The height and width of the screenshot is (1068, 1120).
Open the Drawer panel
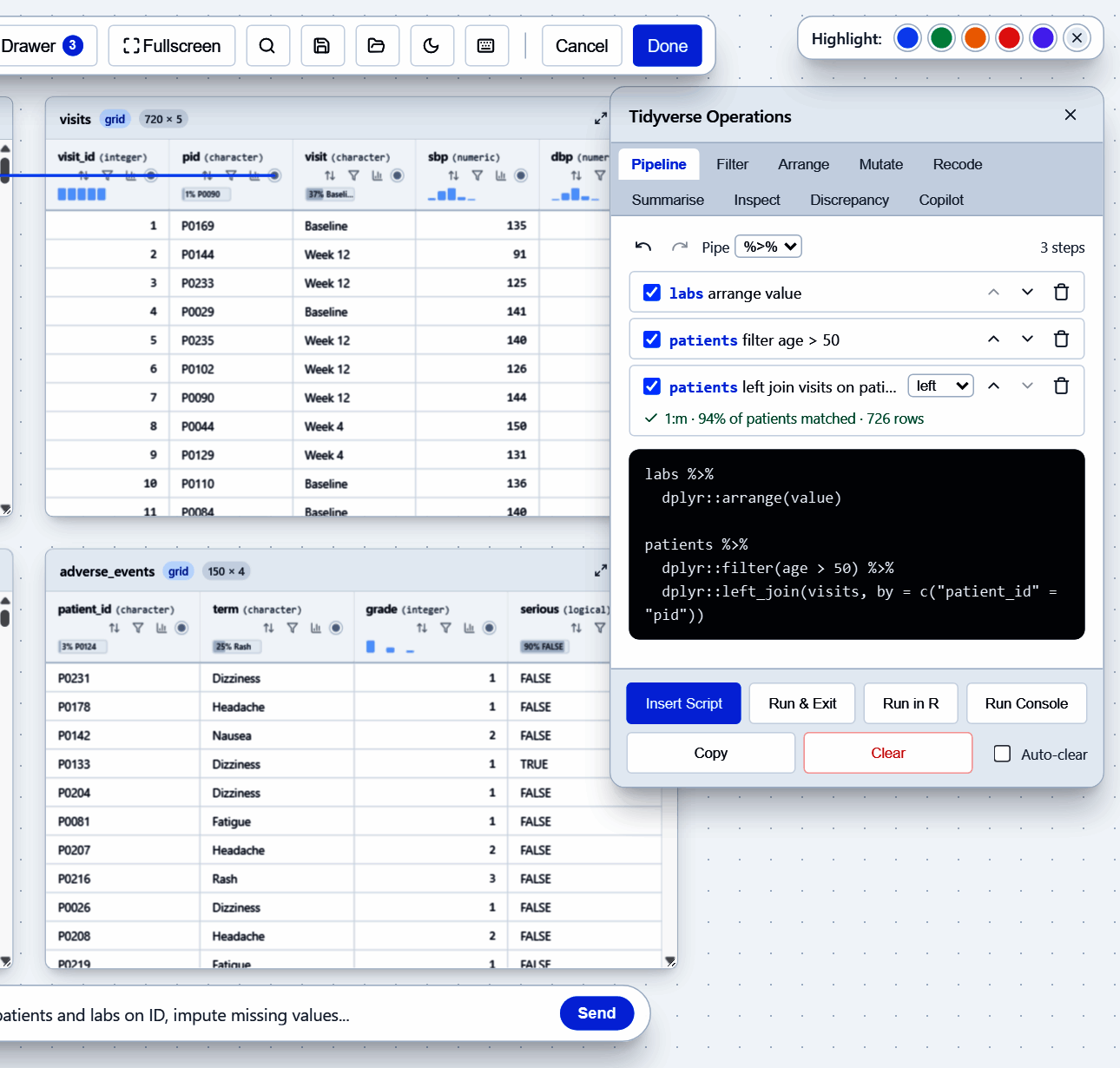[42, 46]
